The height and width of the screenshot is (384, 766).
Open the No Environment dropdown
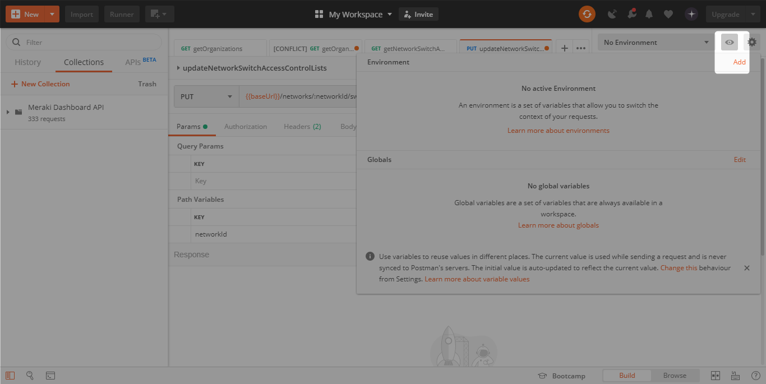pyautogui.click(x=656, y=42)
